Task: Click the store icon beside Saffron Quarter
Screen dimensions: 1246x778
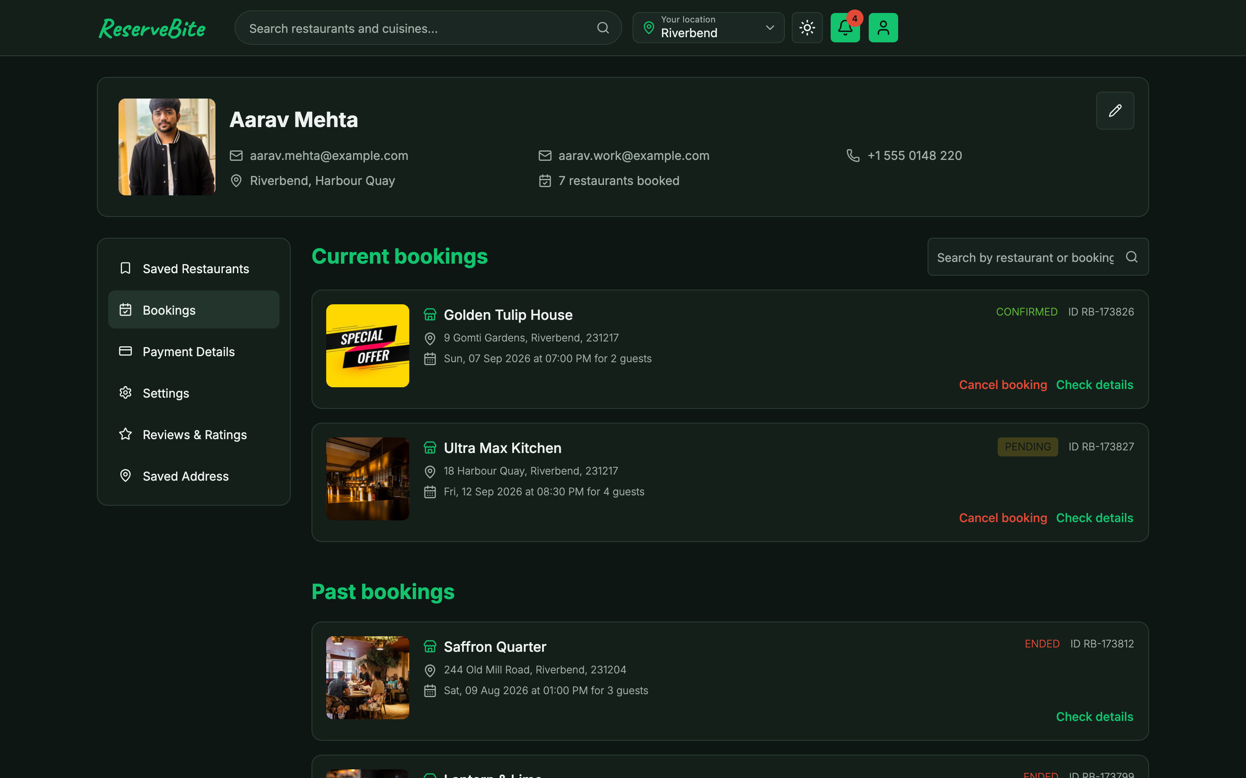Action: click(x=430, y=646)
